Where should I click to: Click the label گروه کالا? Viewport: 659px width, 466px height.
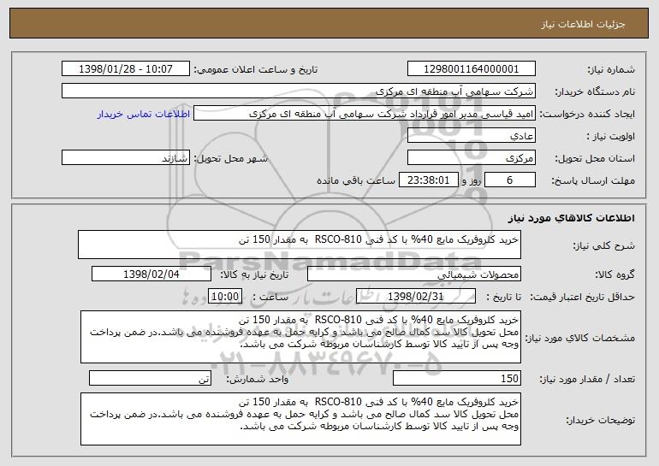tap(615, 275)
